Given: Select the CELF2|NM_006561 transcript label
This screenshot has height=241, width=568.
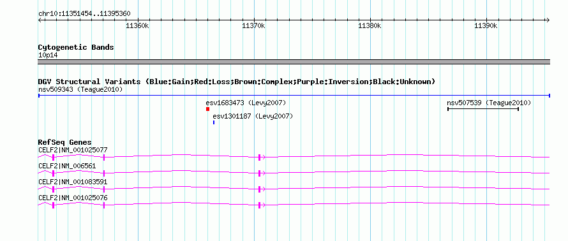Looking at the screenshot, I should point(67,166).
